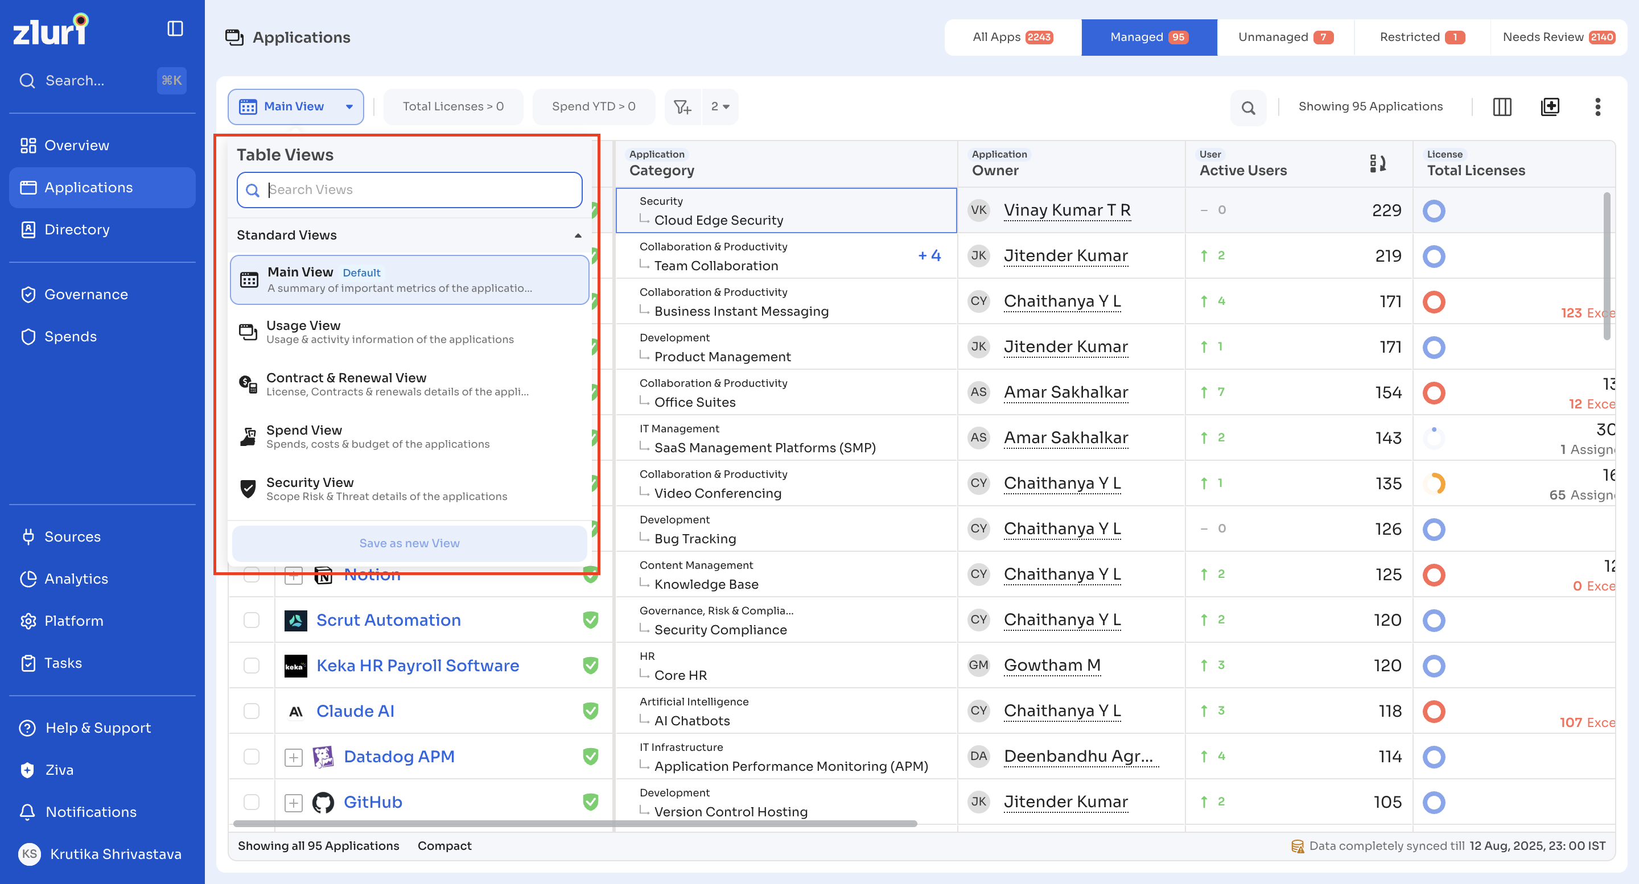Switch to the Managed tab

[1149, 38]
